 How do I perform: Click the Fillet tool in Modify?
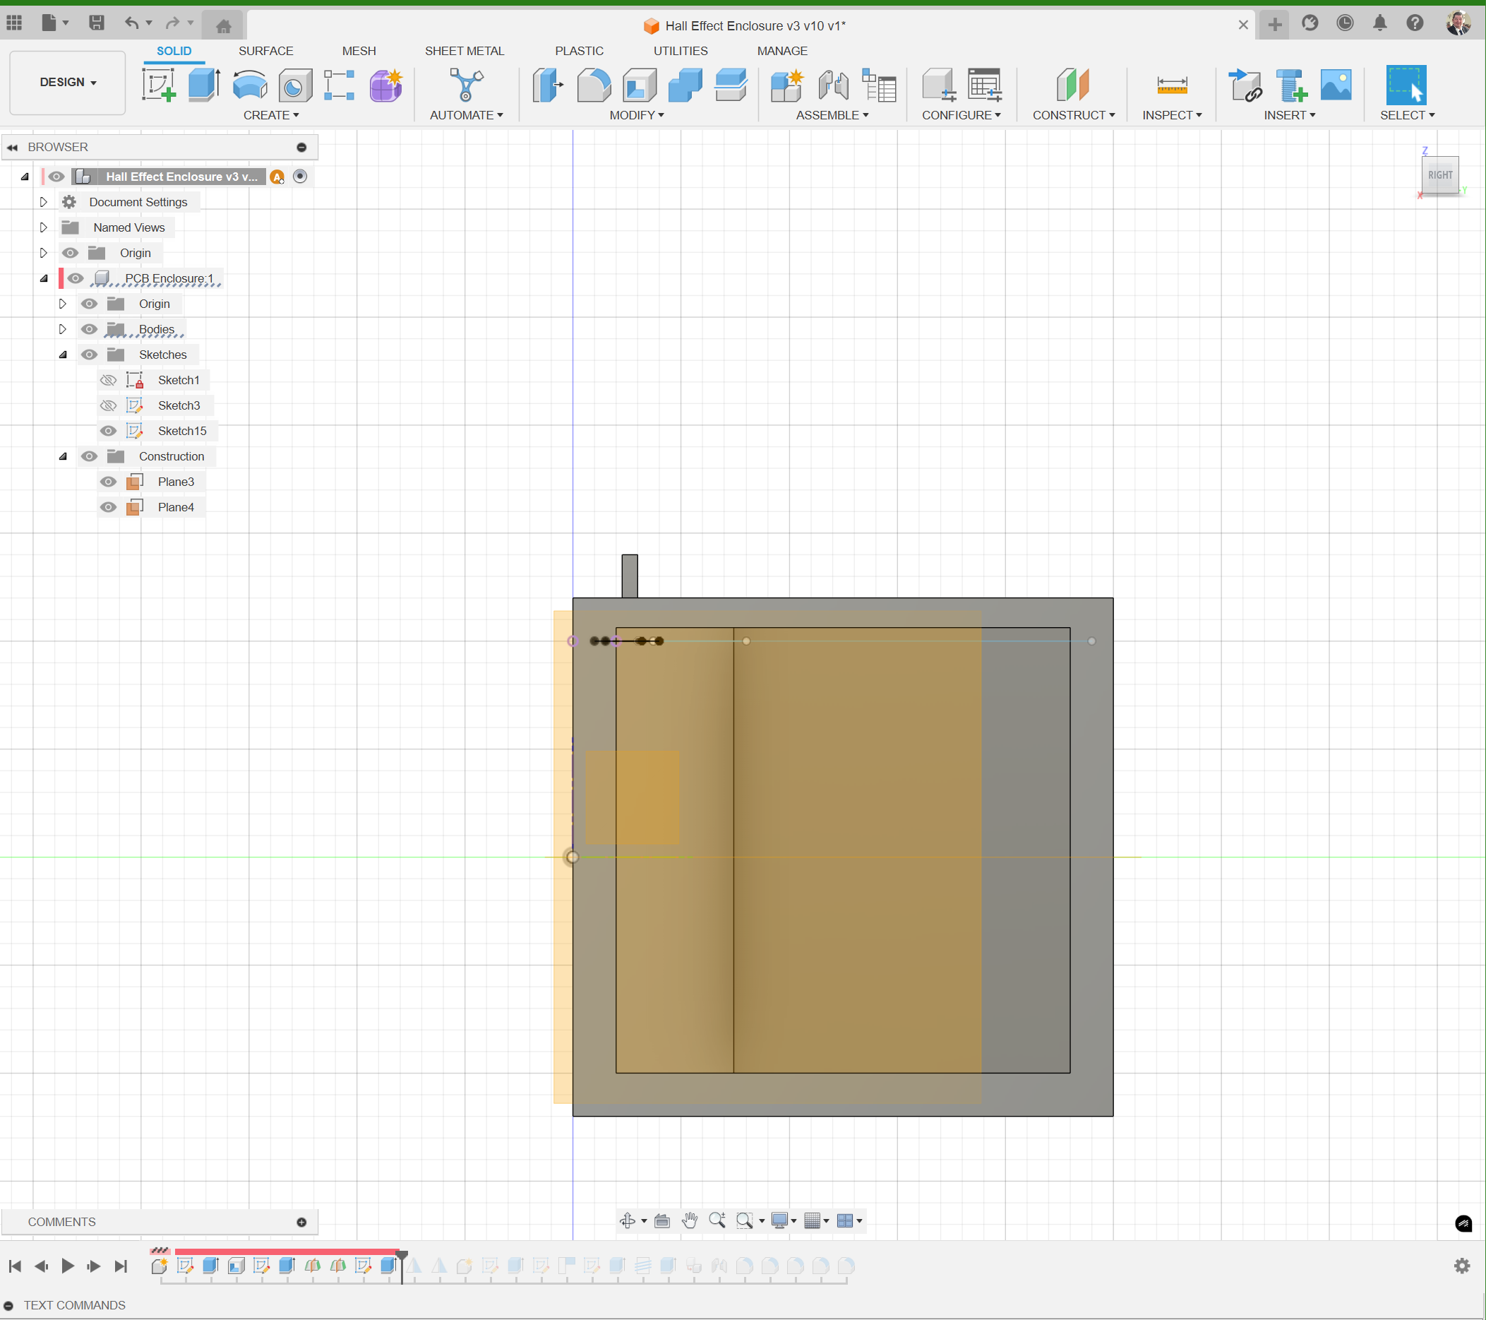click(x=593, y=85)
